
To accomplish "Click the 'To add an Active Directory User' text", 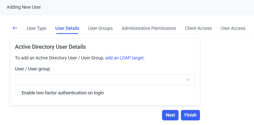I will pyautogui.click(x=60, y=58).
